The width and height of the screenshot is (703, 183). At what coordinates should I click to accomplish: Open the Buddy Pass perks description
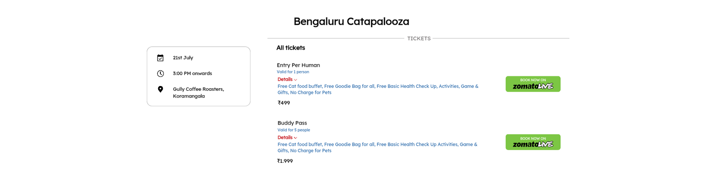(x=377, y=147)
